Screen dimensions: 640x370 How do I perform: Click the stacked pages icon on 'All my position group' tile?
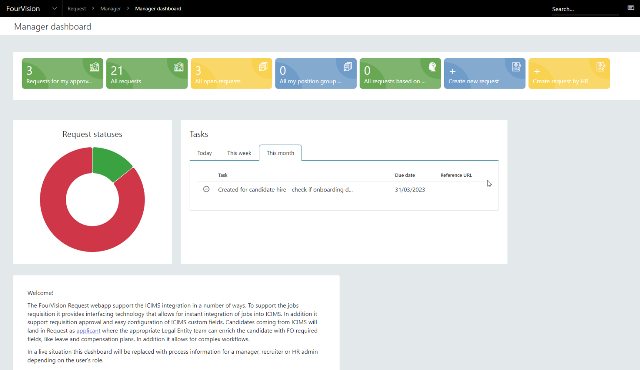pyautogui.click(x=348, y=66)
